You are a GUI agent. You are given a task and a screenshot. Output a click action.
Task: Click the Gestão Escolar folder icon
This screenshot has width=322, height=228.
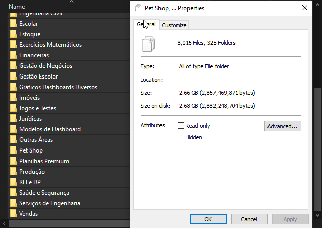[13, 77]
